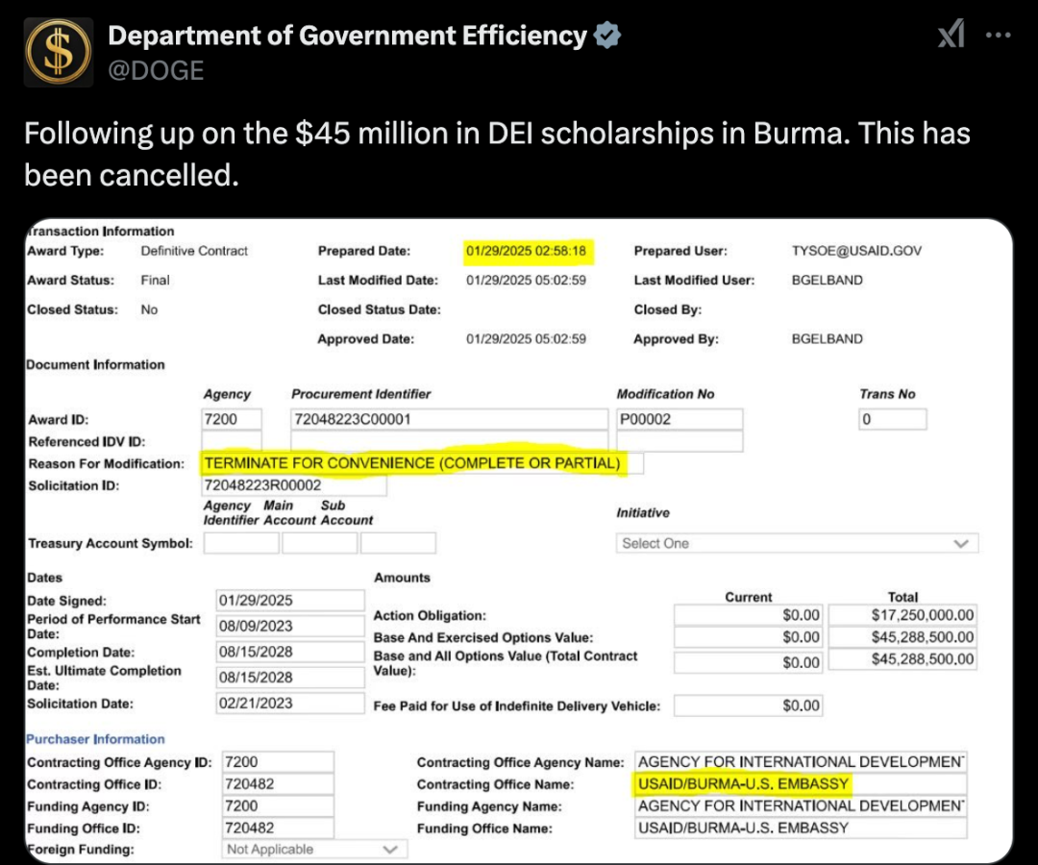Open the DOGE profile avatar
The height and width of the screenshot is (865, 1038).
59,52
